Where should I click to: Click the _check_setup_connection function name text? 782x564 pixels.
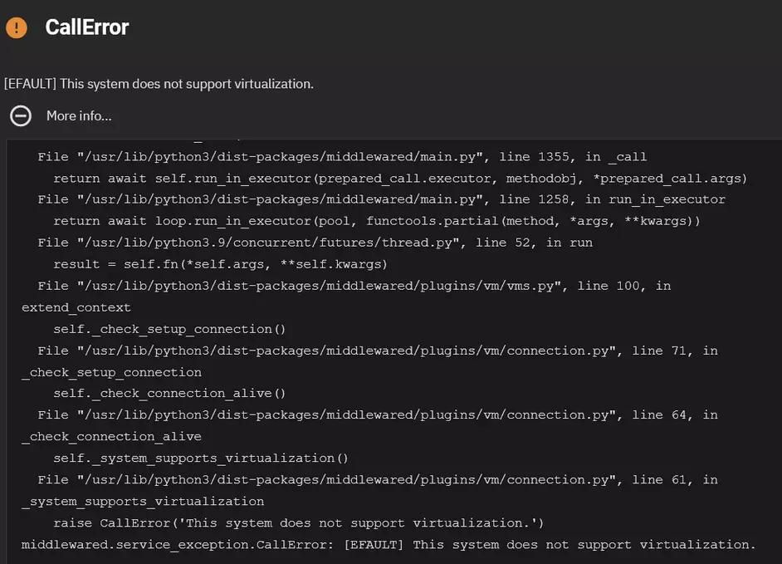coord(111,370)
